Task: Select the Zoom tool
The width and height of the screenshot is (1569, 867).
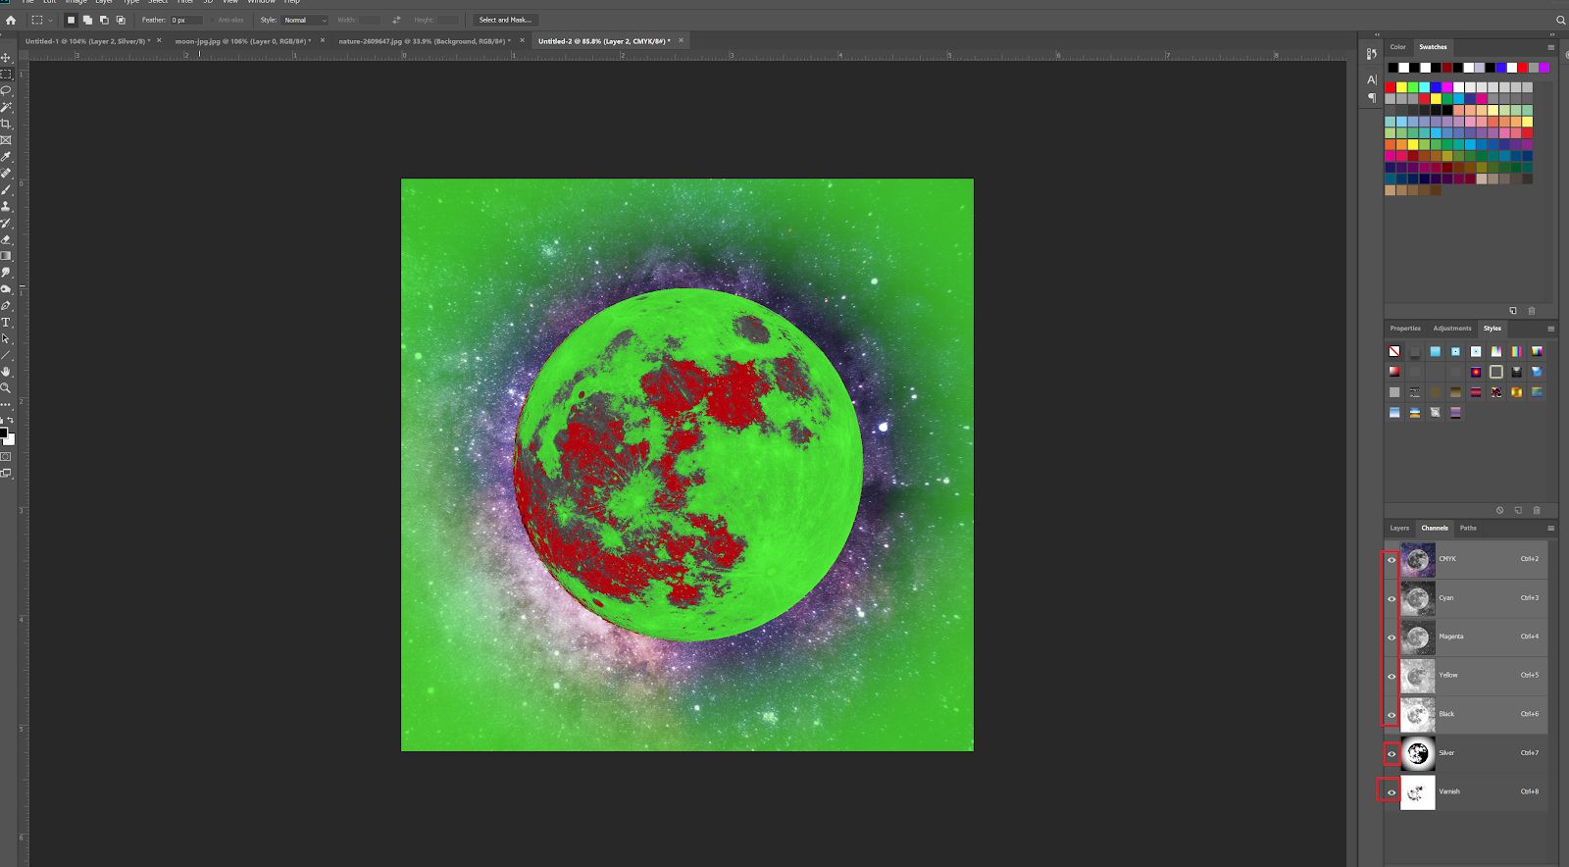Action: 6,388
